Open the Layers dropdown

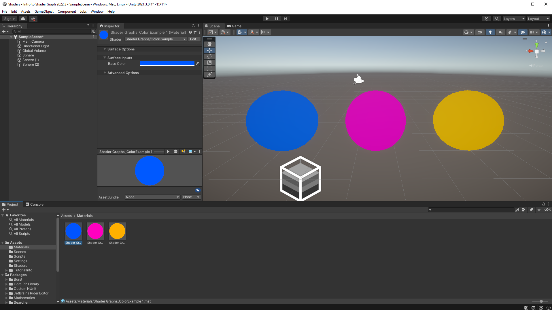pyautogui.click(x=514, y=18)
